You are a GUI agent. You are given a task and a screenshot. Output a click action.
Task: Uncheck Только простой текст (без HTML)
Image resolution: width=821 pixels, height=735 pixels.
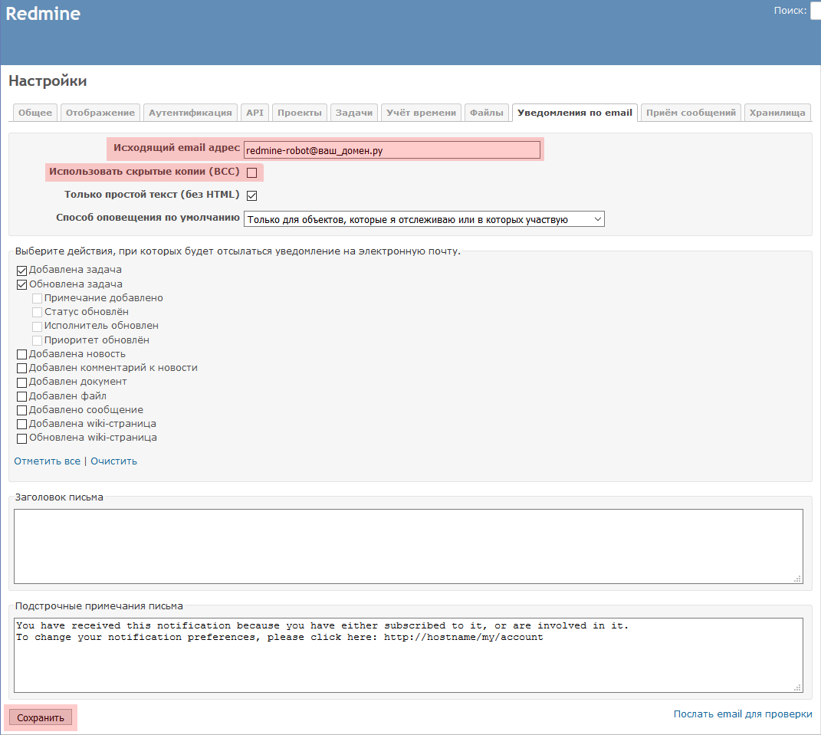[x=251, y=195]
